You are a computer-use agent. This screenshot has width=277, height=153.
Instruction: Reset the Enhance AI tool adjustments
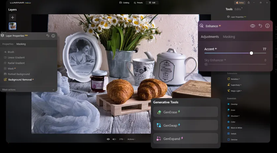[x=260, y=26]
